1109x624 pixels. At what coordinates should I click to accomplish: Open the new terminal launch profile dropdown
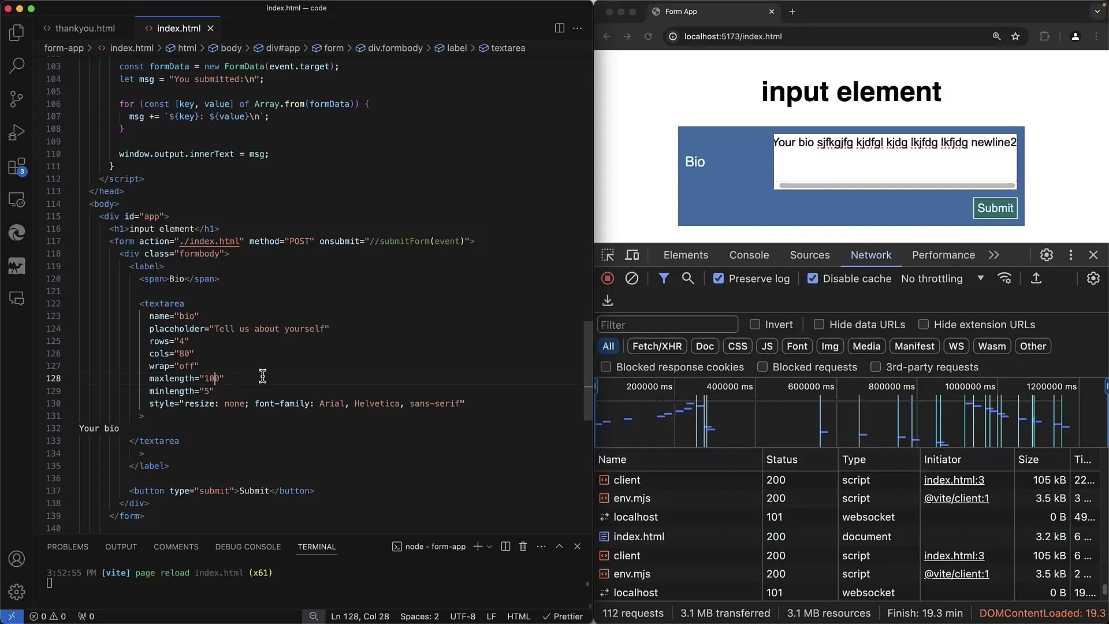coord(489,547)
